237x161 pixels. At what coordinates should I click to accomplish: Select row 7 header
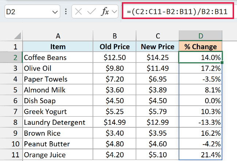(11, 111)
